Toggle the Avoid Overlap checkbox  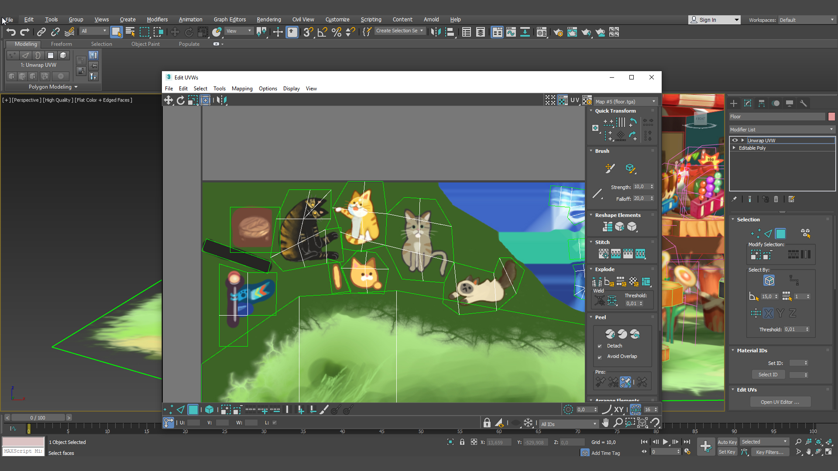point(600,357)
